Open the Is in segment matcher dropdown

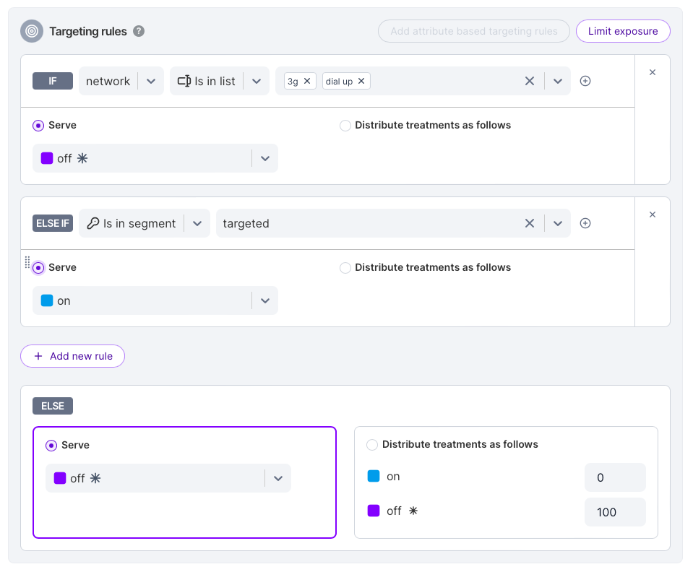tap(197, 223)
